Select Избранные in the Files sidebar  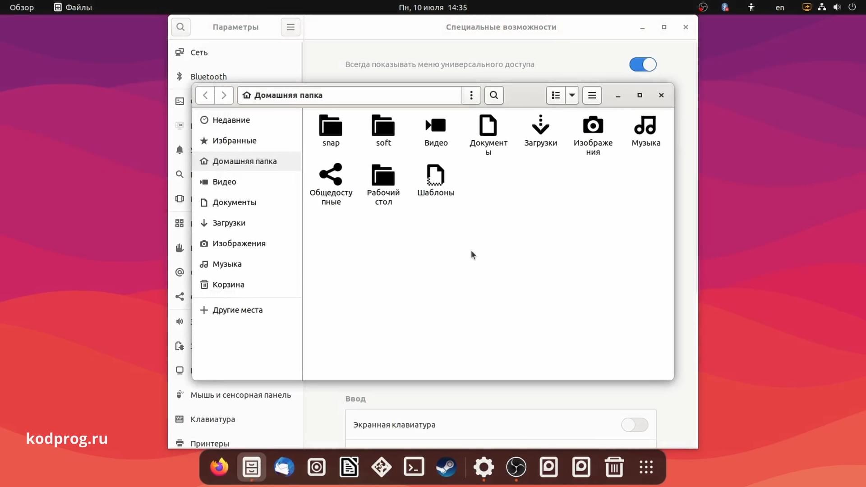pos(247,141)
